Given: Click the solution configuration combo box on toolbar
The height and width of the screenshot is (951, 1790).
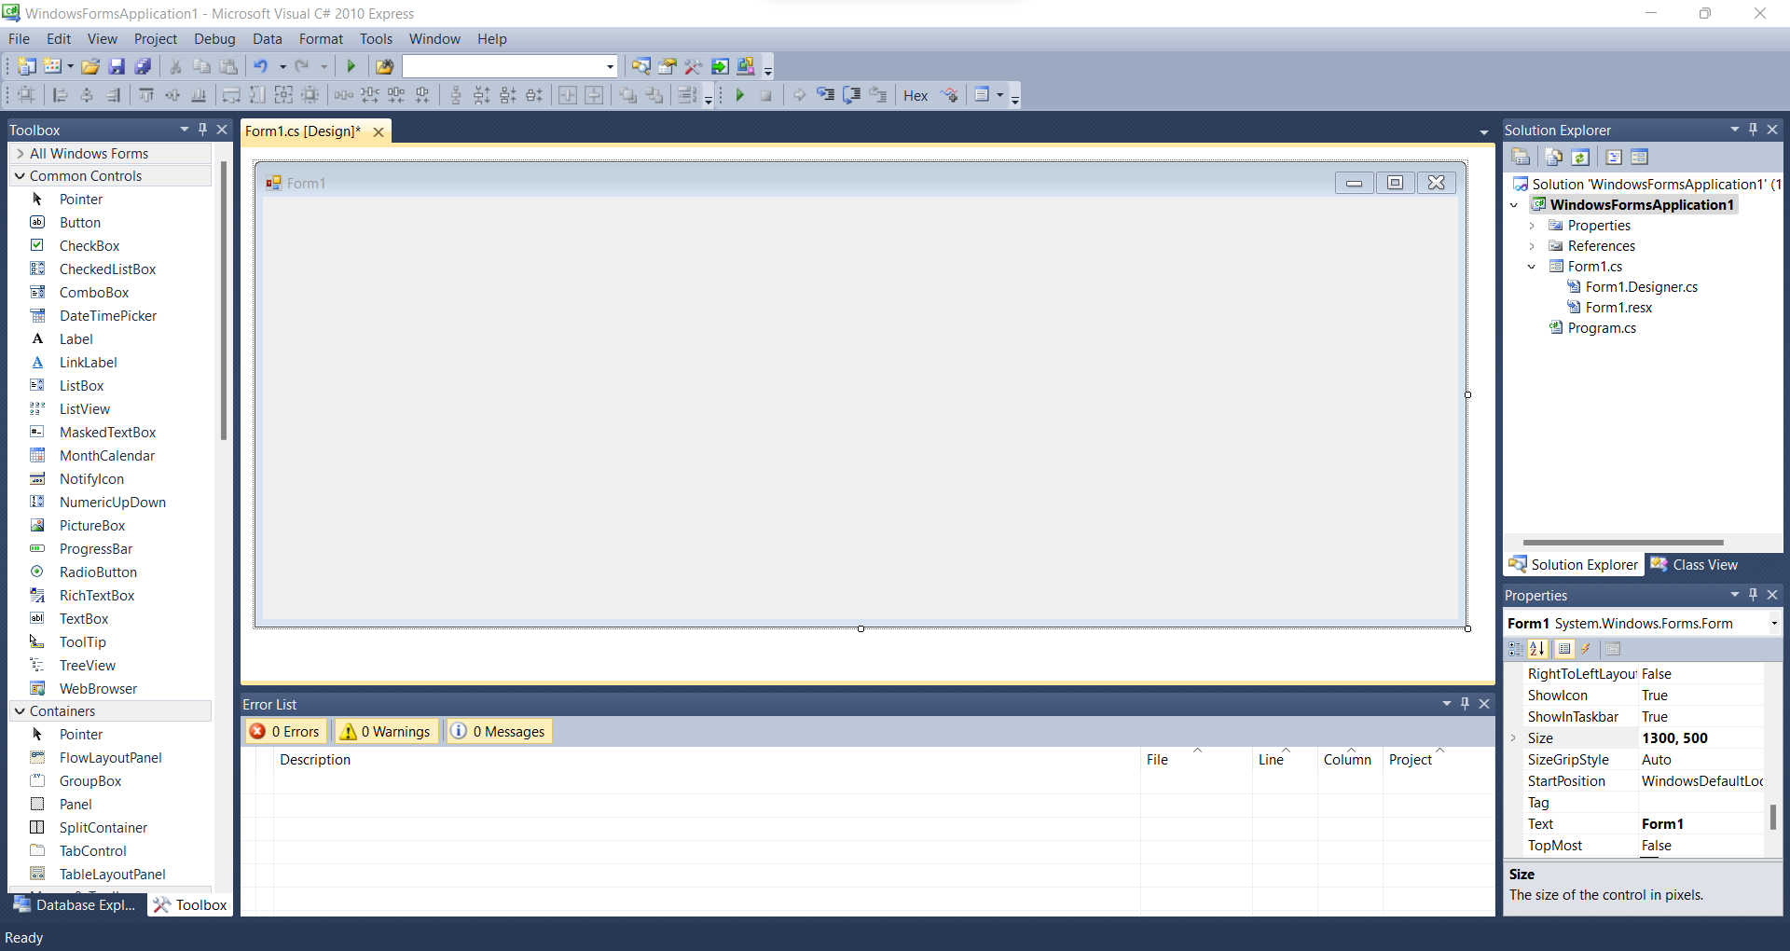Looking at the screenshot, I should click(x=510, y=66).
